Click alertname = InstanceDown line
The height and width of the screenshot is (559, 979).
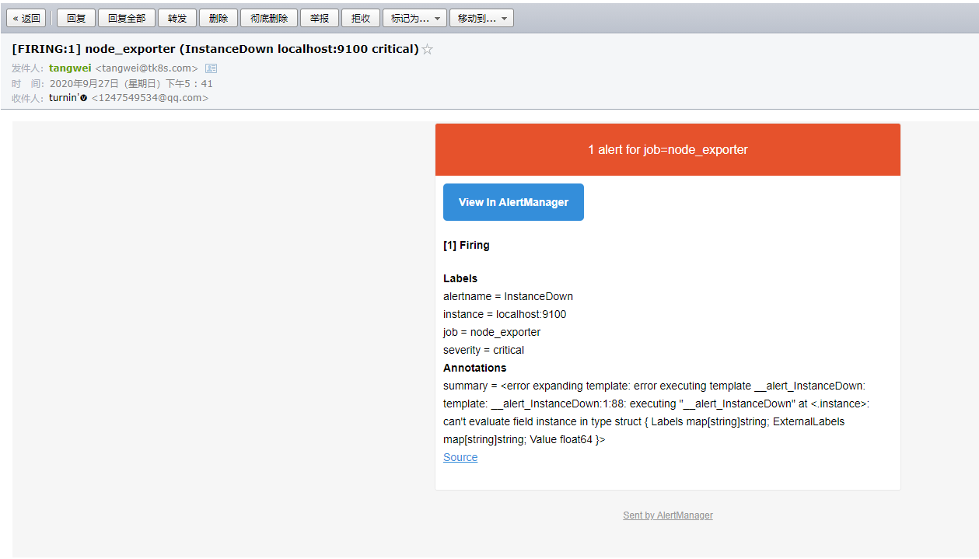pos(508,296)
